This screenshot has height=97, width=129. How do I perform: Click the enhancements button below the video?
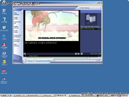tap(25, 54)
